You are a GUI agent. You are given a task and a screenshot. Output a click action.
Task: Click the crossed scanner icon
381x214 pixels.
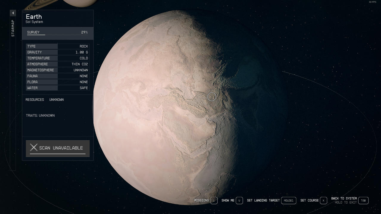[34, 147]
